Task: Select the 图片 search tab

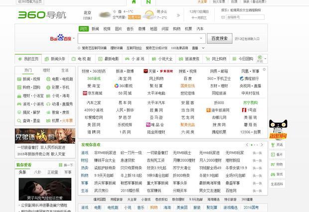Action: tap(119, 29)
